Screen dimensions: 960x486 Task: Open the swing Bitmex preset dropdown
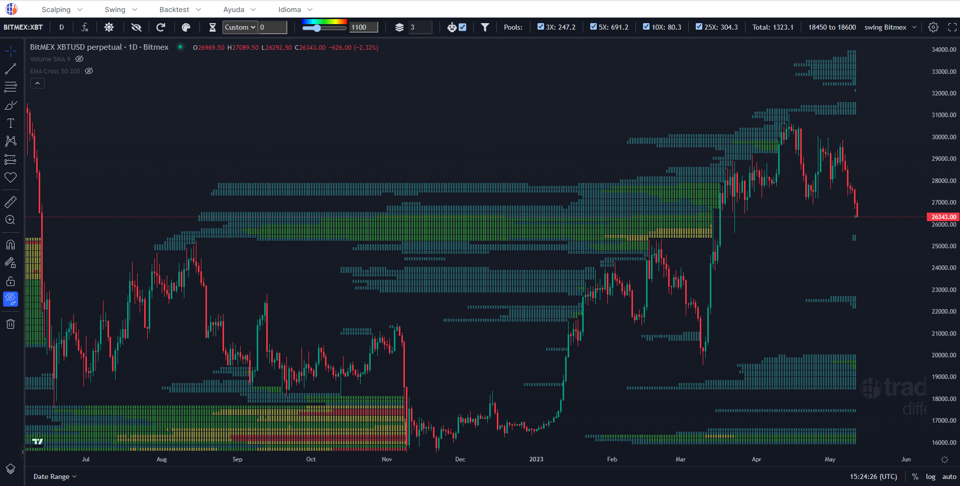point(890,27)
